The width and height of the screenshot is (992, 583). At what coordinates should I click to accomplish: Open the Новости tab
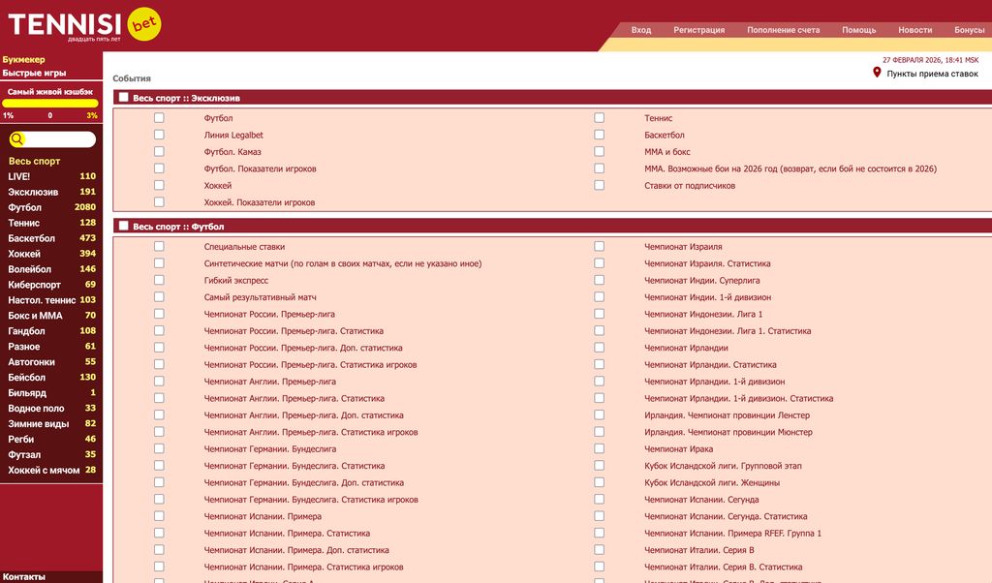coord(914,30)
